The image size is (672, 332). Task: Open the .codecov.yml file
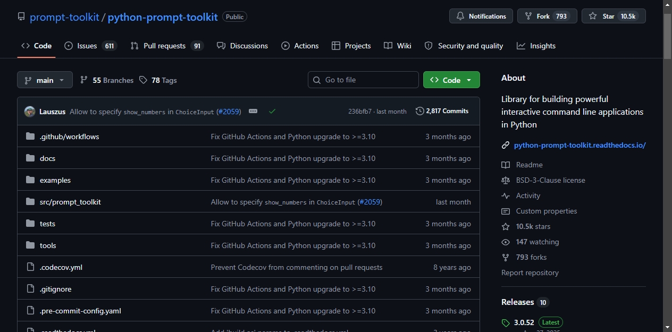(x=61, y=267)
